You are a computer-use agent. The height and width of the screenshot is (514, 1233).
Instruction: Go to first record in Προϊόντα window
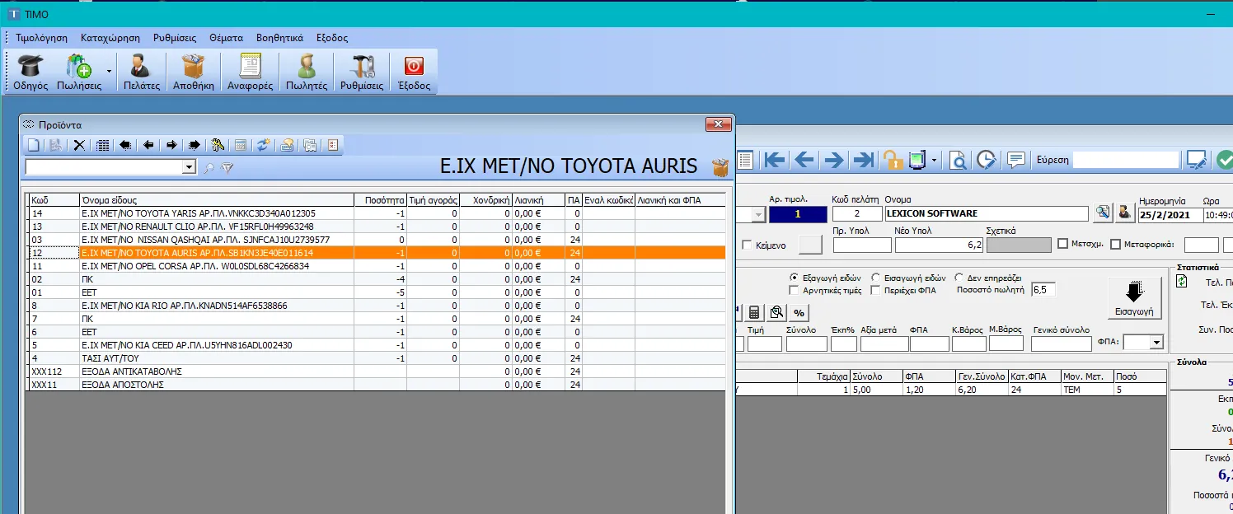coord(125,145)
